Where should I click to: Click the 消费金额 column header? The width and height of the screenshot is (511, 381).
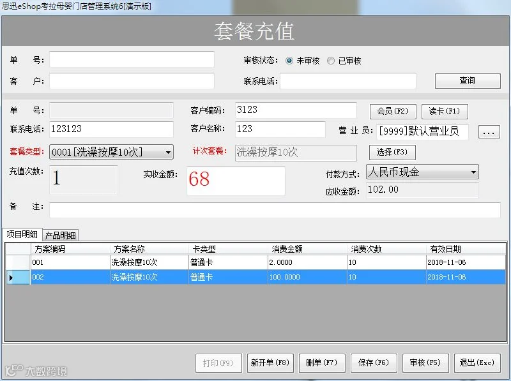307,249
